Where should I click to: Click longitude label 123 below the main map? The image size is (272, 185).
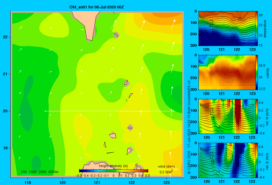tap(166, 182)
